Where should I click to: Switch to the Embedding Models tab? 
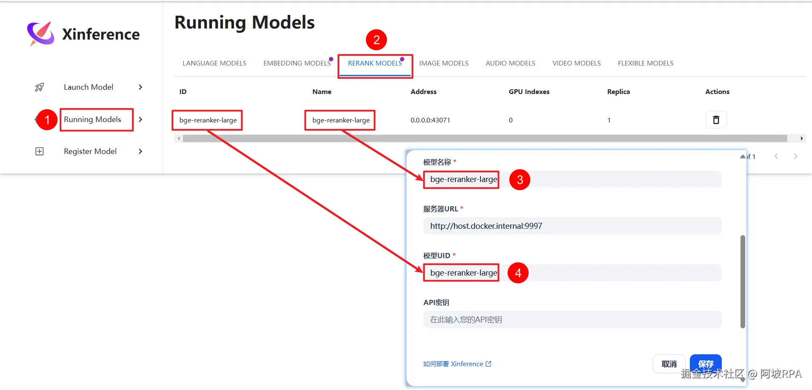pos(297,63)
